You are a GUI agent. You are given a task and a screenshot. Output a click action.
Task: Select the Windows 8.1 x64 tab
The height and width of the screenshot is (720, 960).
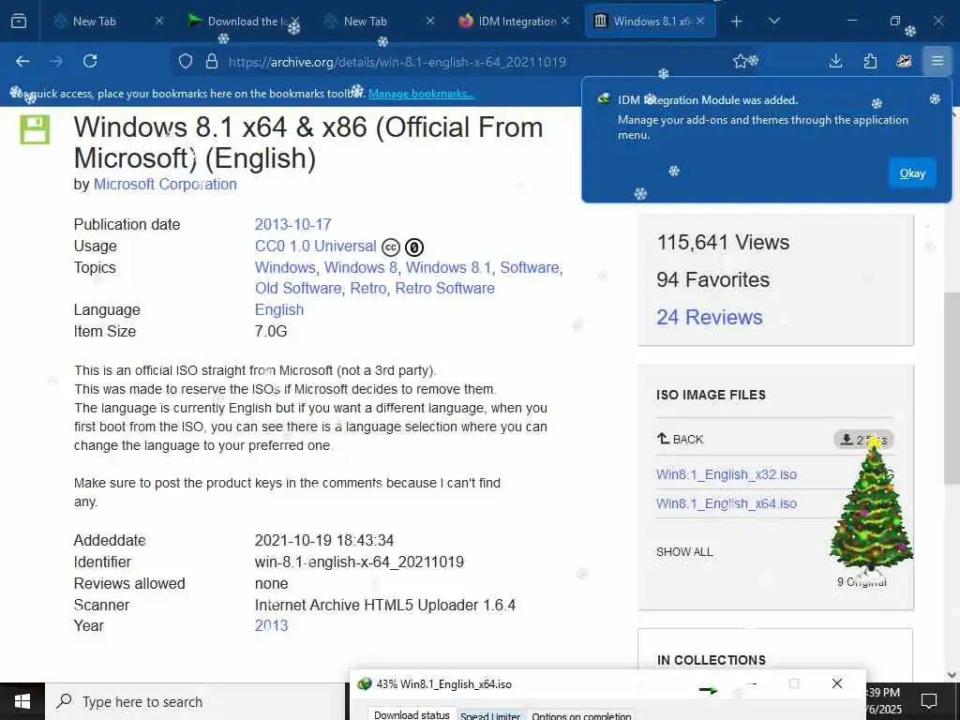click(x=649, y=22)
